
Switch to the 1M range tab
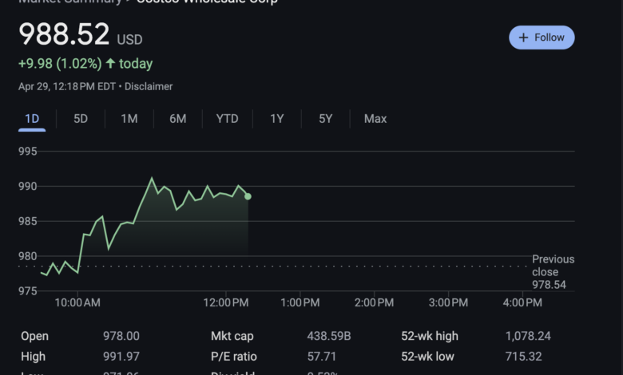point(129,119)
